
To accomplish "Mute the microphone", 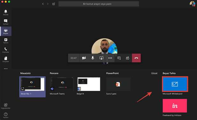I will pyautogui.click(x=92, y=58).
